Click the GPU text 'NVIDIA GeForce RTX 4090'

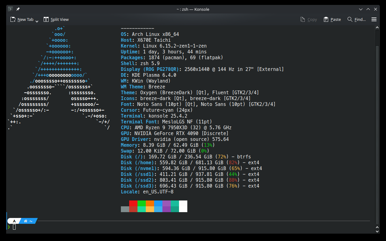pos(166,134)
